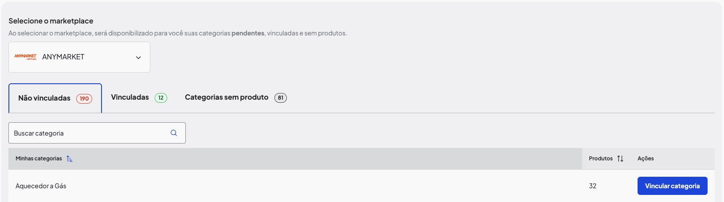The width and height of the screenshot is (724, 202).
Task: Click the Minhas categorias ascending sort icon
Action: click(x=70, y=159)
